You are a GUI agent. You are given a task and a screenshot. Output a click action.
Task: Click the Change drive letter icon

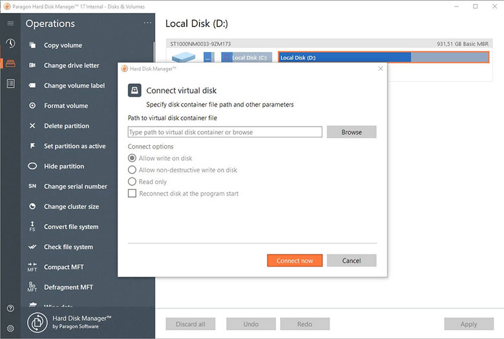(x=32, y=65)
